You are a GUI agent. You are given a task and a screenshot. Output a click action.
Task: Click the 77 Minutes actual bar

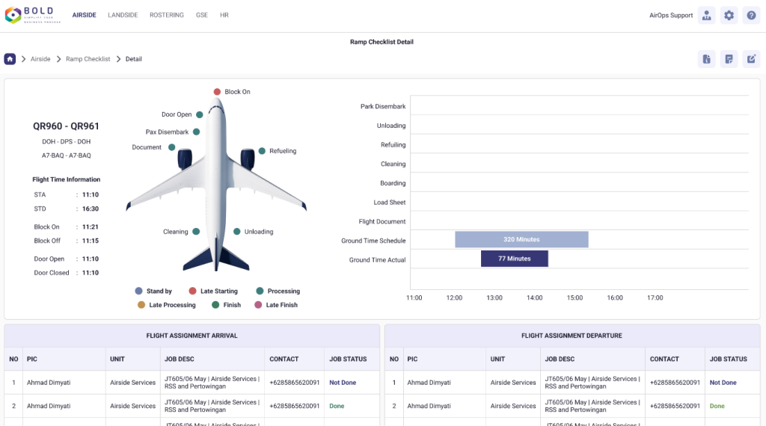click(x=514, y=259)
